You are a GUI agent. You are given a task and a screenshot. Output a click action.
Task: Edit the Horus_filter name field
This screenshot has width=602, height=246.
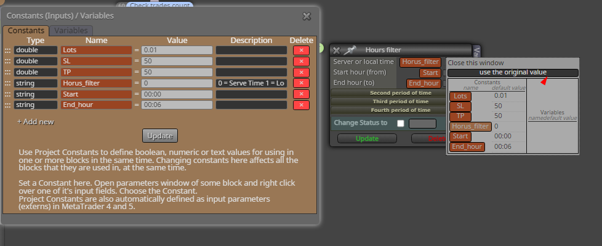pyautogui.click(x=97, y=83)
